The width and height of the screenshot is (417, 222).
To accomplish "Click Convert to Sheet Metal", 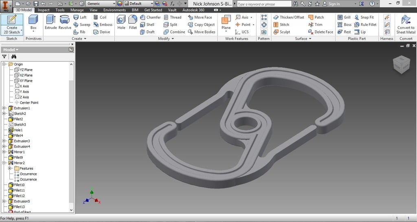I will click(x=406, y=25).
